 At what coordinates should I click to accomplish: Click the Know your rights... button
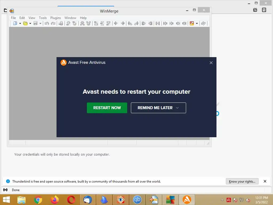coord(242,181)
